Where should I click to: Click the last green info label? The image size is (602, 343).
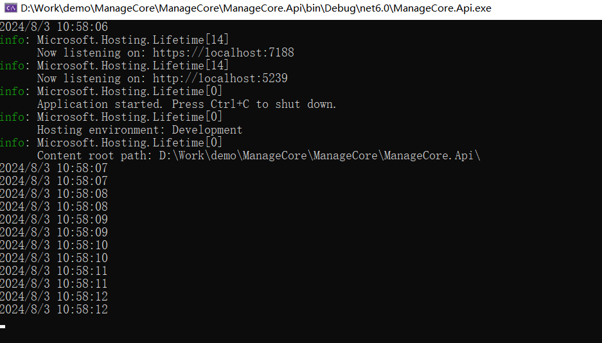tap(13, 143)
